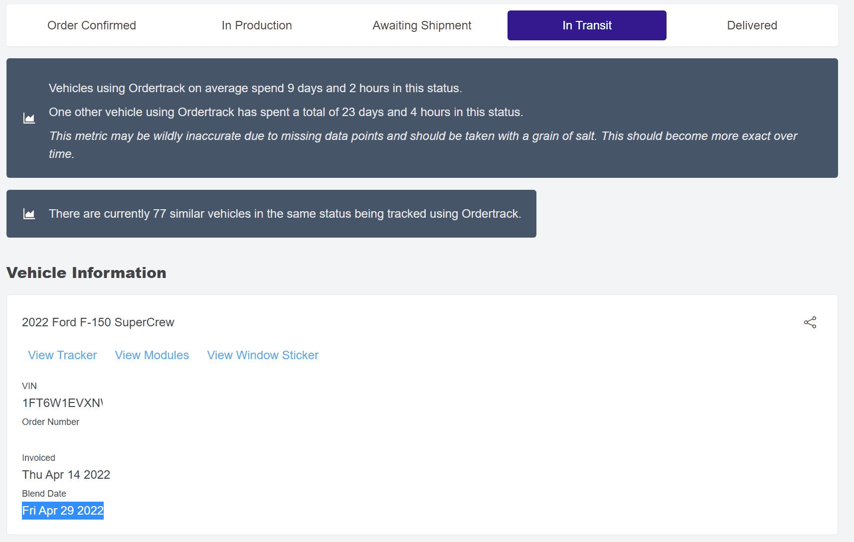Open the View Tracker link
This screenshot has height=542, width=854.
click(x=62, y=355)
